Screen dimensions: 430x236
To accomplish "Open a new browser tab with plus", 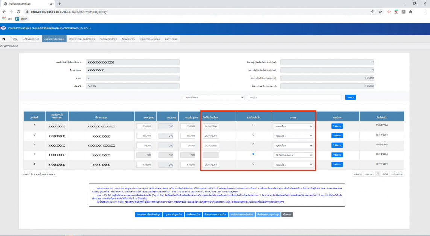I will pyautogui.click(x=59, y=4).
